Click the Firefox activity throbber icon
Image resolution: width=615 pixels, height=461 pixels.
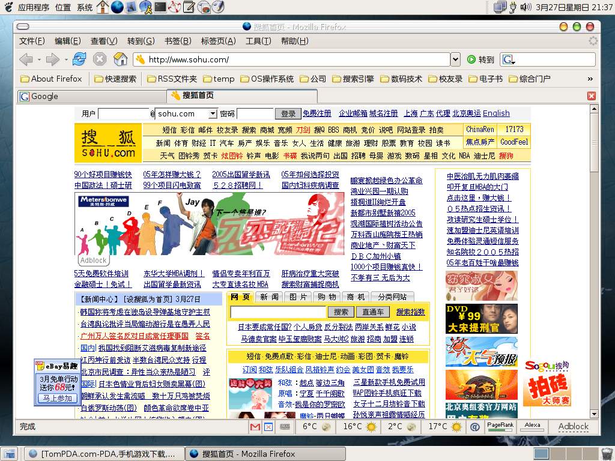coord(593,41)
